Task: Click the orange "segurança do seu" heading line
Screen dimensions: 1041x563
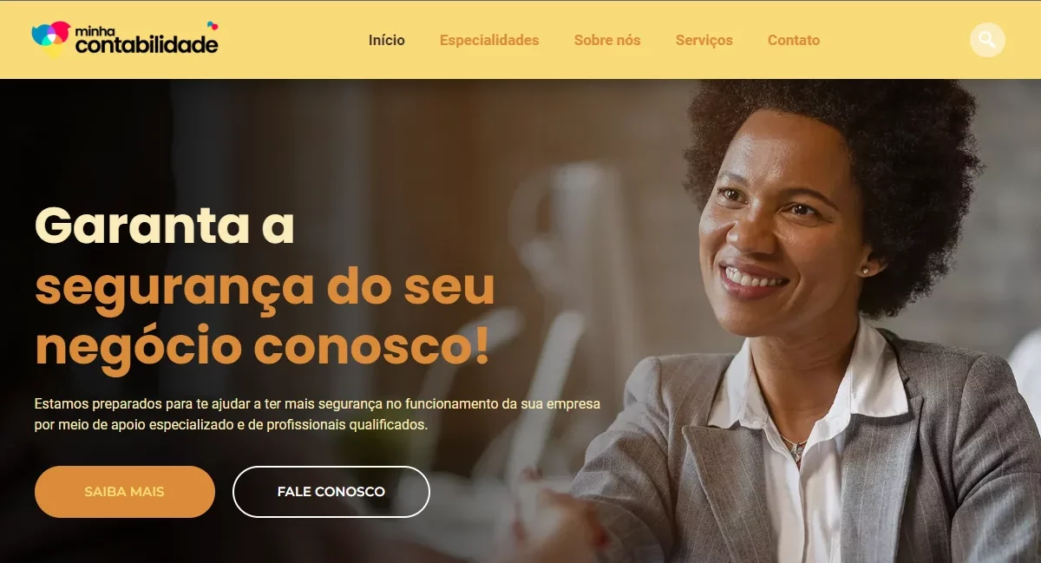Action: tap(265, 286)
